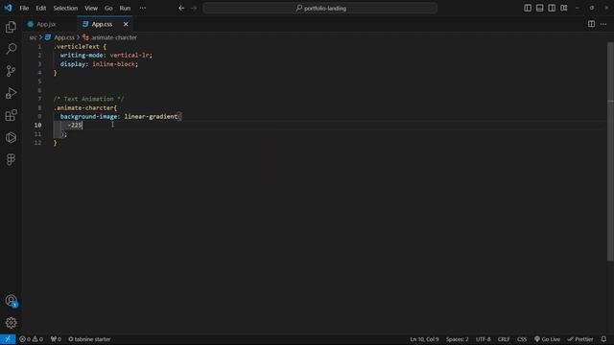Open notifications bell icon
The height and width of the screenshot is (345, 614).
click(603, 339)
